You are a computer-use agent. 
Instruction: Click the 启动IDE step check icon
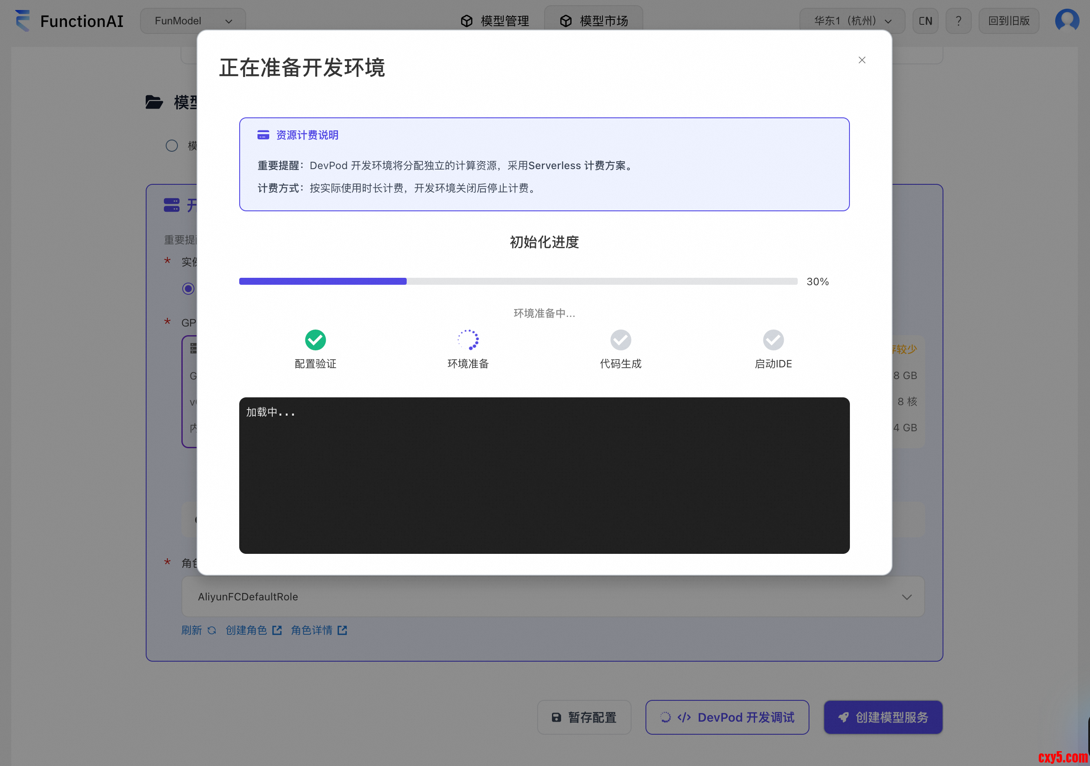773,340
